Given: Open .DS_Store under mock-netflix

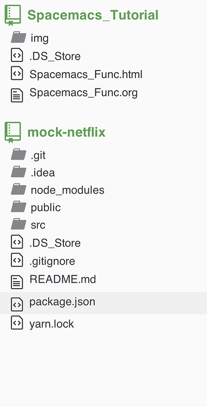Looking at the screenshot, I should (55, 243).
